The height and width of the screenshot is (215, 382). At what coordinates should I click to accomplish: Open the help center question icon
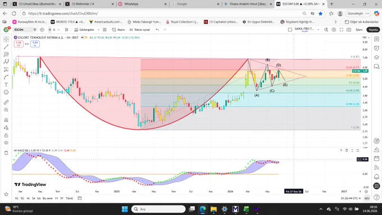(x=376, y=198)
